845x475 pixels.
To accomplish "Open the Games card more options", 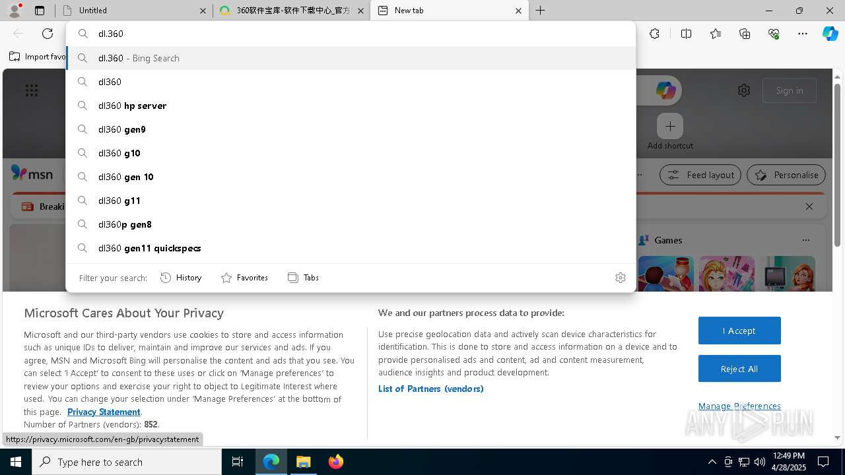I will (805, 240).
